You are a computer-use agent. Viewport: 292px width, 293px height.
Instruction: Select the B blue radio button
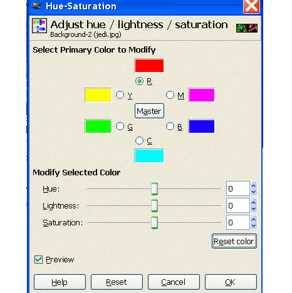click(170, 126)
